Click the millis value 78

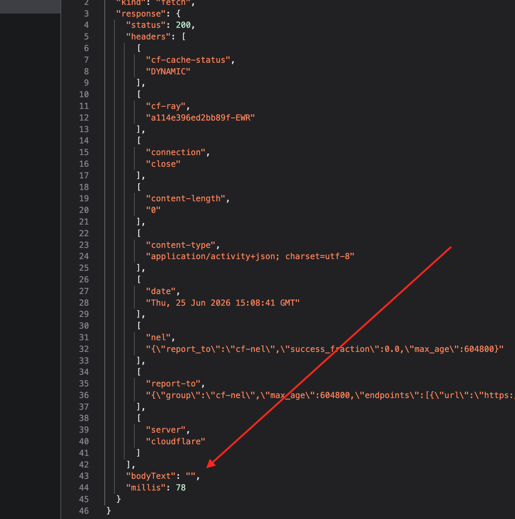[181, 487]
